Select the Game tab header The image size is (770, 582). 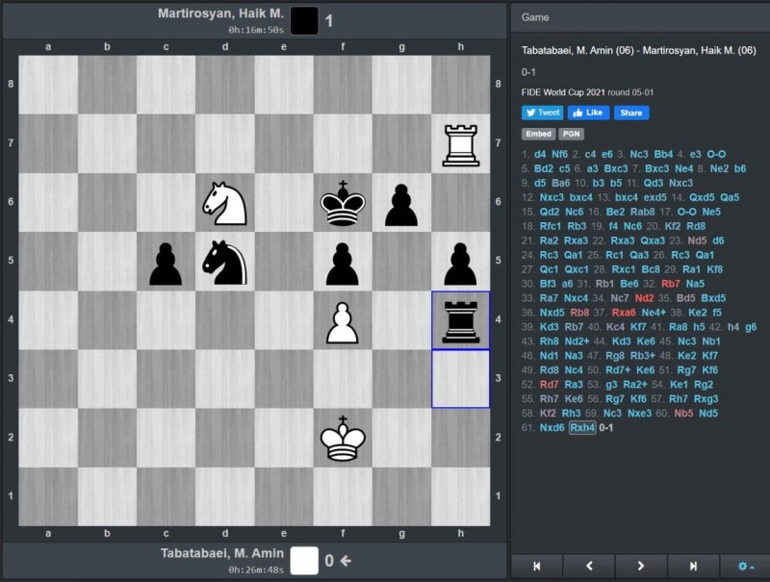click(535, 17)
